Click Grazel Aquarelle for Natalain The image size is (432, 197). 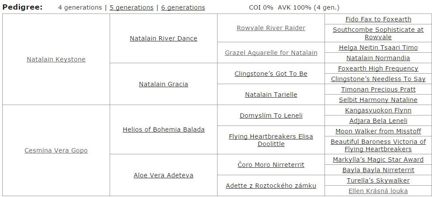(x=271, y=53)
